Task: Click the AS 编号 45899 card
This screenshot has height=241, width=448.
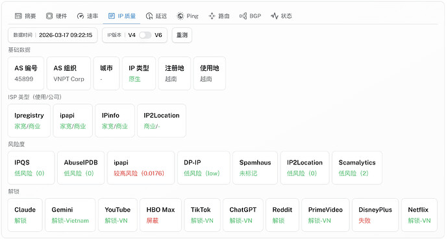Action: pos(26,73)
